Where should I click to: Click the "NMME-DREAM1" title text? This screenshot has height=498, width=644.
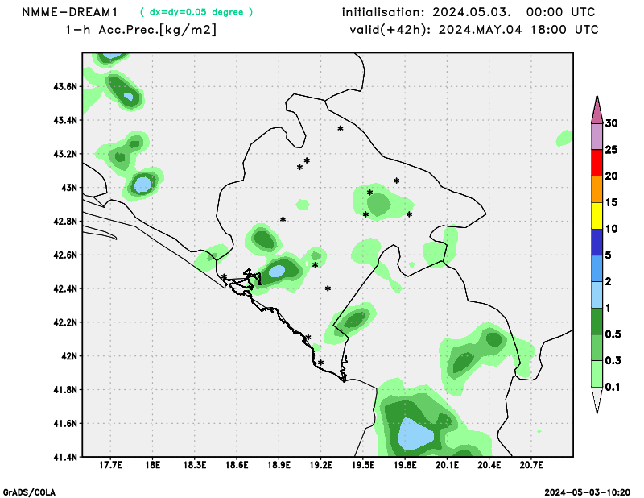coord(70,12)
